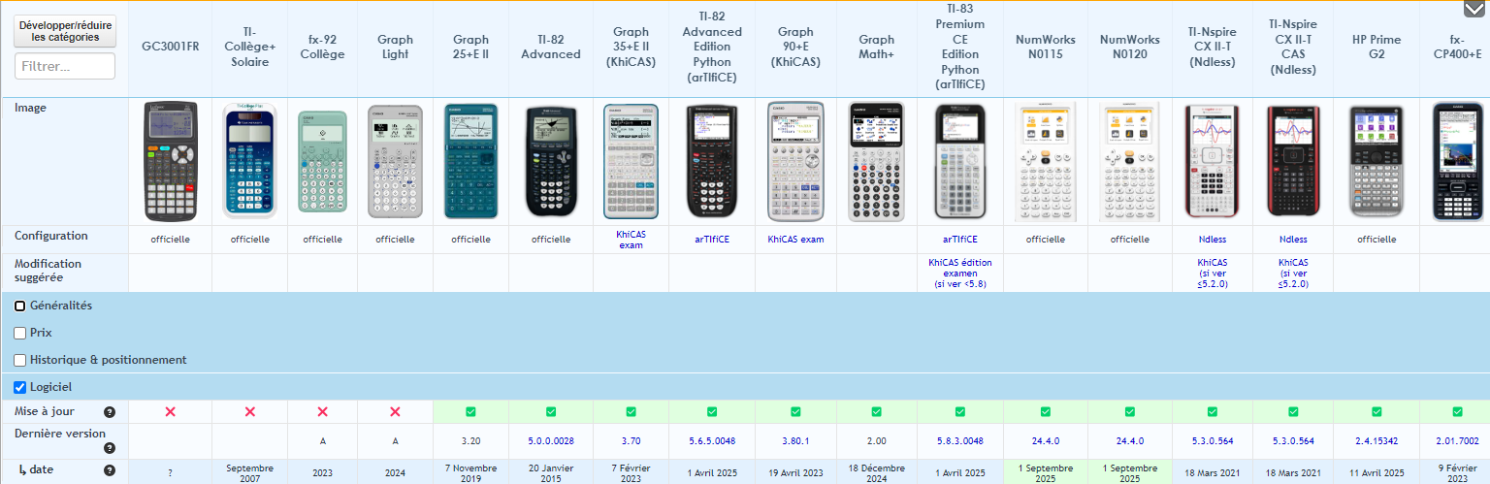Viewport: 1490px width, 484px height.
Task: Open GC3001FR officielle configuration link
Action: pyautogui.click(x=170, y=240)
